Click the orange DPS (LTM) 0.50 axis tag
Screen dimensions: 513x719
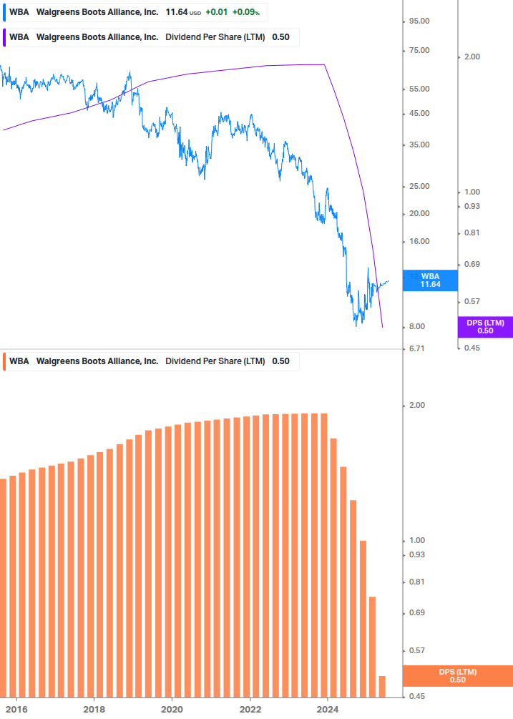[457, 676]
